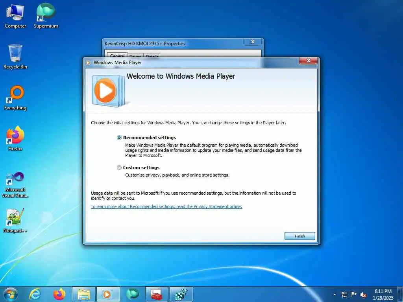Open the Windows Start menu orb
The height and width of the screenshot is (302, 403).
click(x=11, y=294)
